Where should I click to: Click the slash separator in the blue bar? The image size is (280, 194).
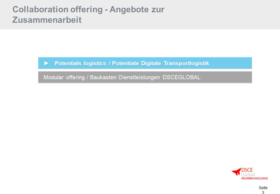pos(110,63)
